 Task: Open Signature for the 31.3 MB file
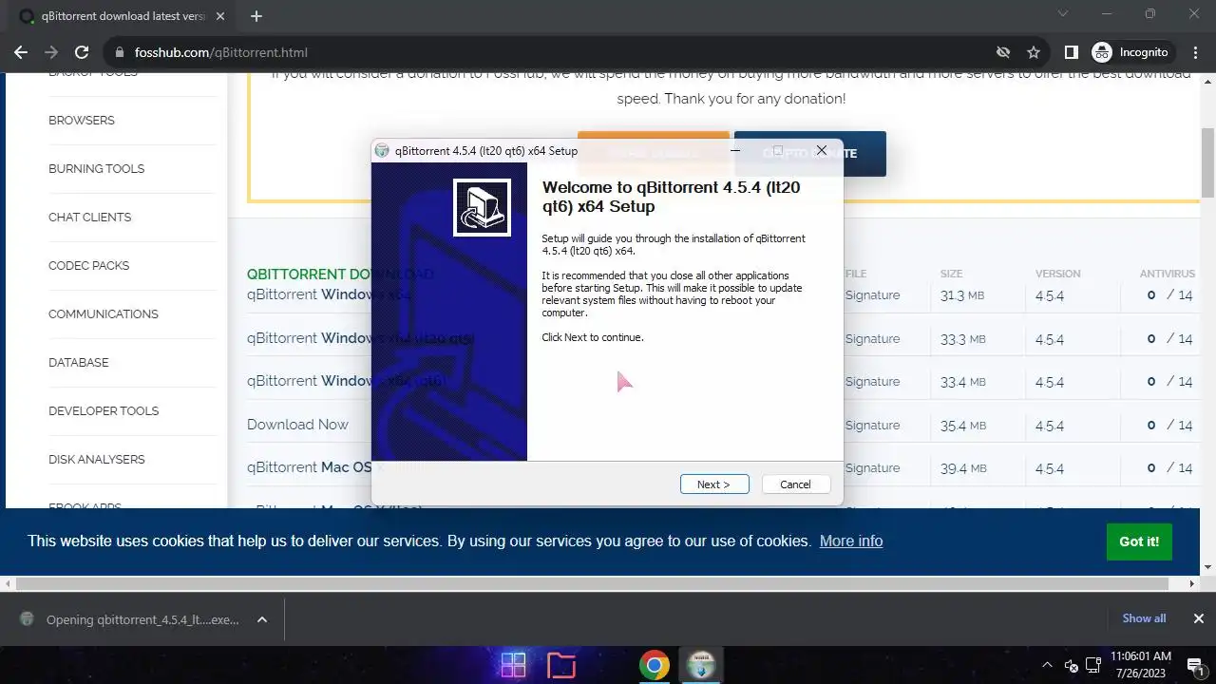click(x=872, y=295)
